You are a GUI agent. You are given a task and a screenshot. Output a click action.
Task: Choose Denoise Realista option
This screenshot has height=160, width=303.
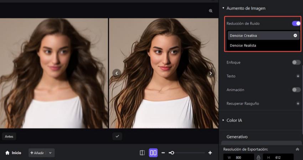243,45
